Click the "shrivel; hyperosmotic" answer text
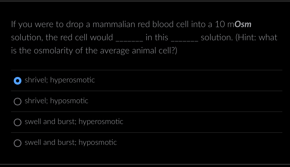This screenshot has height=167, width=290. point(60,80)
